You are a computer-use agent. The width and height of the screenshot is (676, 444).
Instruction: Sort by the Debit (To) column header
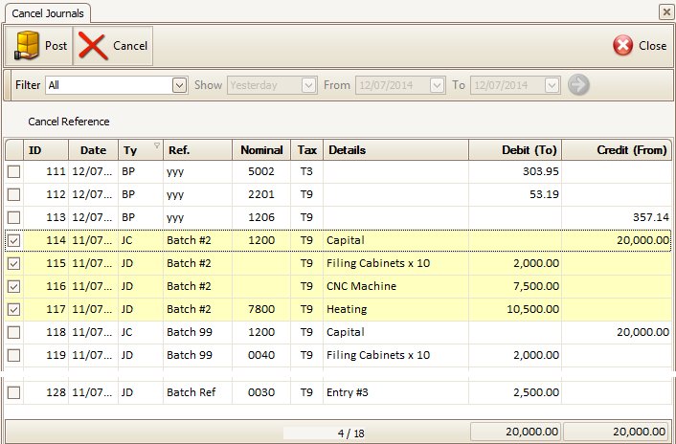[x=515, y=150]
